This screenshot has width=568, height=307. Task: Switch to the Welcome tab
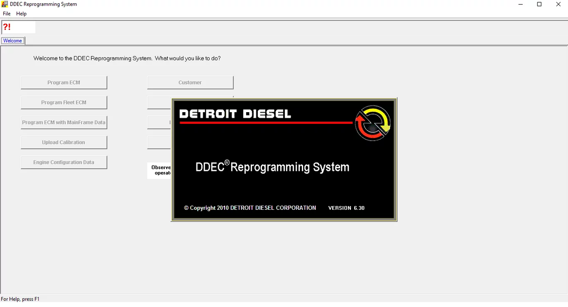pyautogui.click(x=13, y=41)
